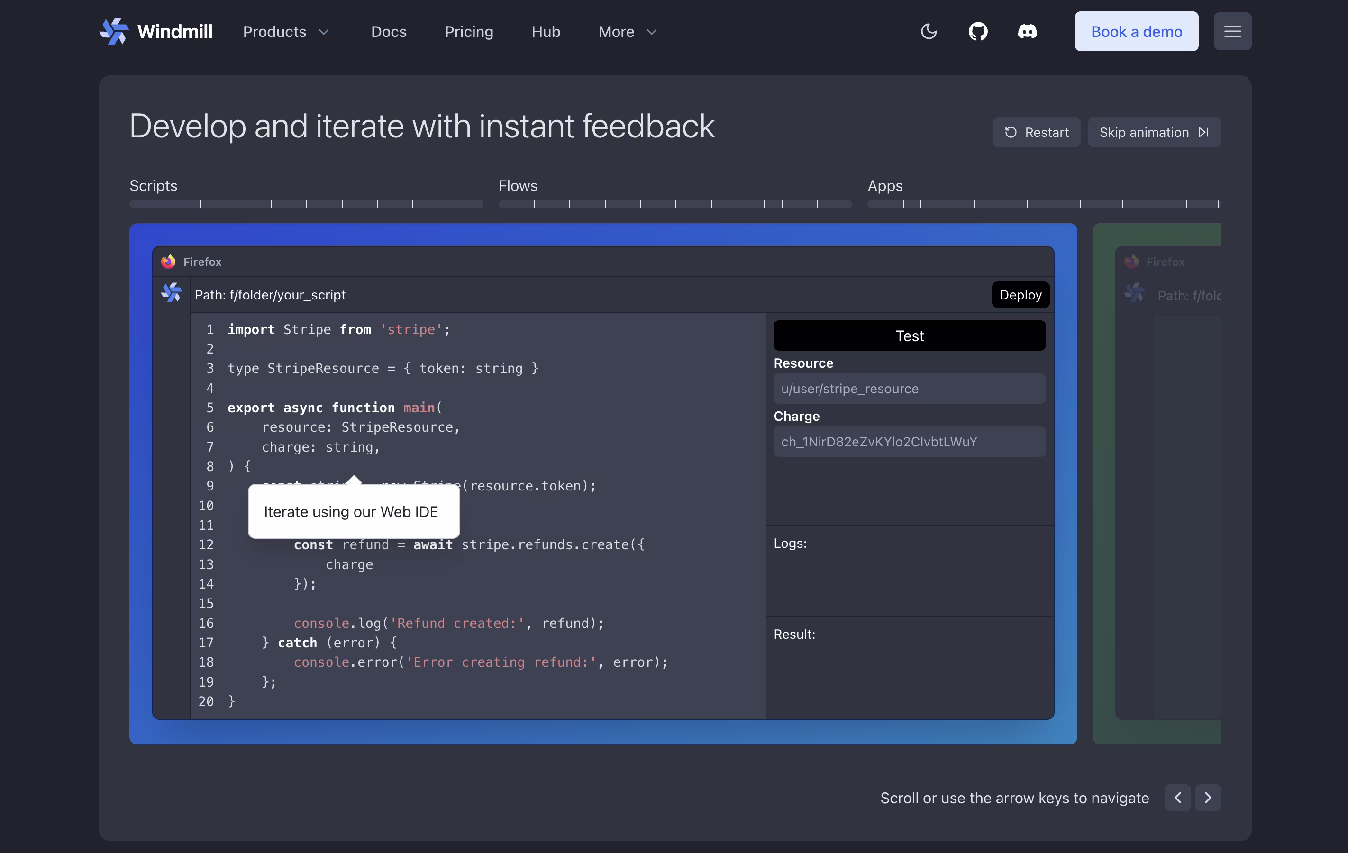
Task: Open the hamburger menu button
Action: tap(1232, 31)
